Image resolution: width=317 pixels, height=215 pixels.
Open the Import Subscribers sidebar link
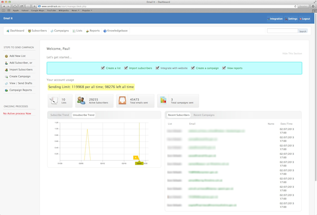(x=21, y=69)
